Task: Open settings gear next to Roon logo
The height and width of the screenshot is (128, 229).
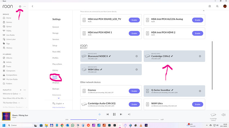Action: point(20,6)
